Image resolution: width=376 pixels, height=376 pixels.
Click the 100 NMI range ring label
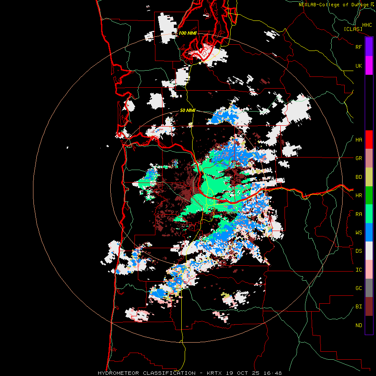(x=187, y=33)
